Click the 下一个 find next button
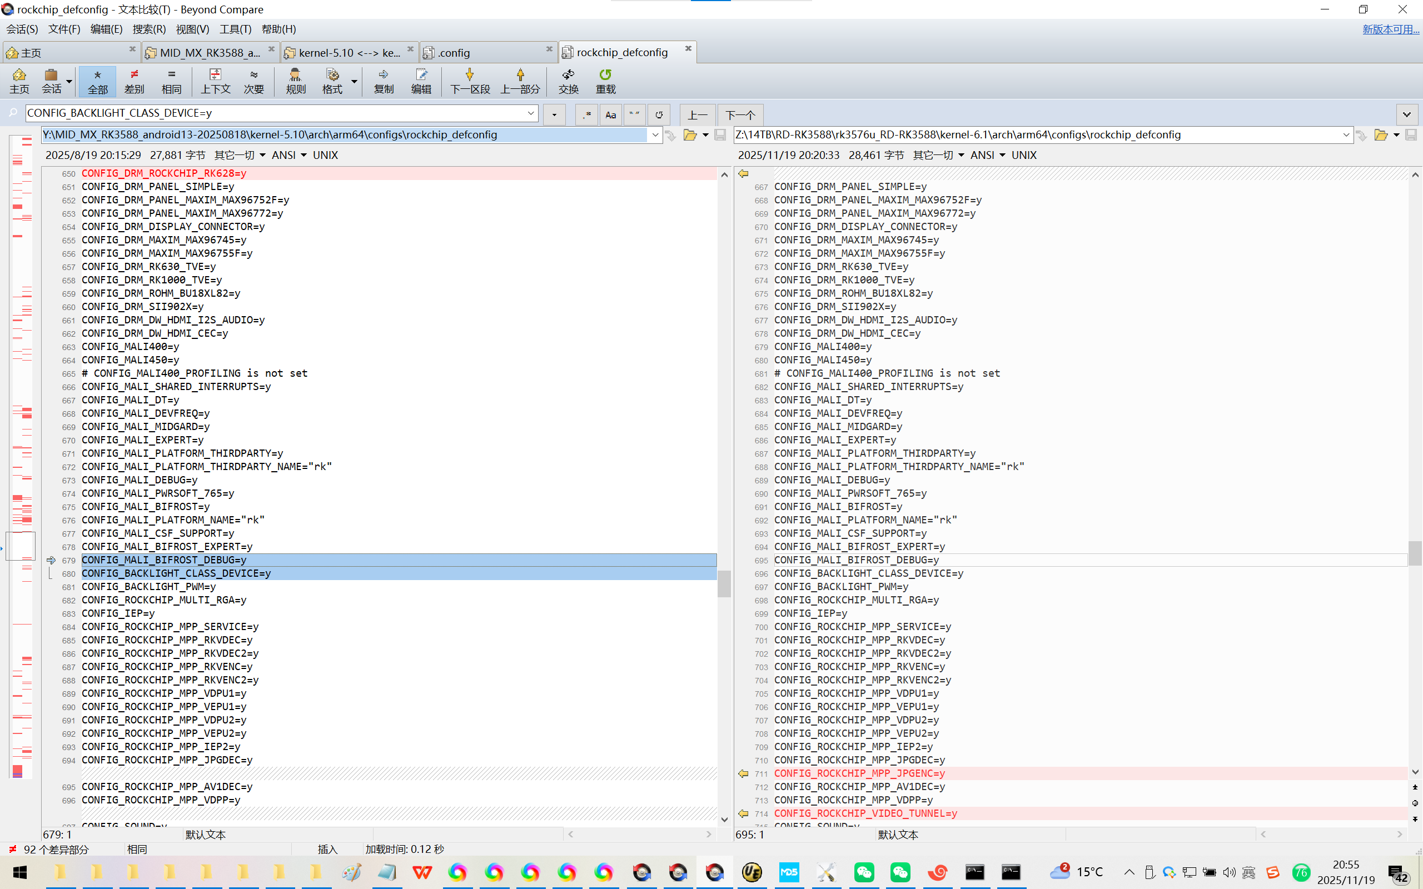 pos(740,114)
